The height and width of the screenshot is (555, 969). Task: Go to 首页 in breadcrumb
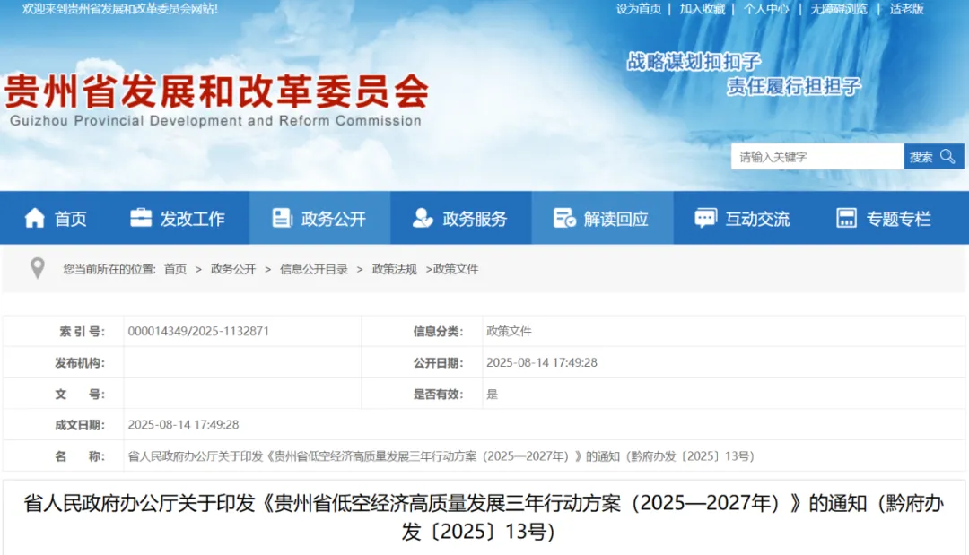point(175,269)
